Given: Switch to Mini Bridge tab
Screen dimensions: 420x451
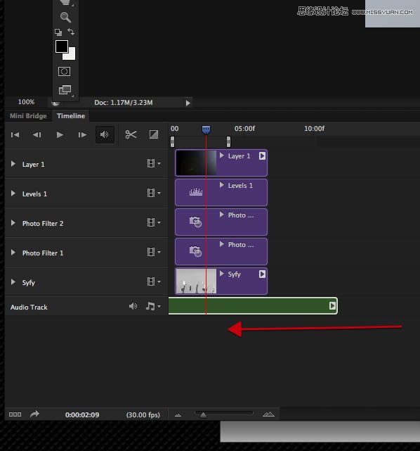Looking at the screenshot, I should (x=28, y=116).
